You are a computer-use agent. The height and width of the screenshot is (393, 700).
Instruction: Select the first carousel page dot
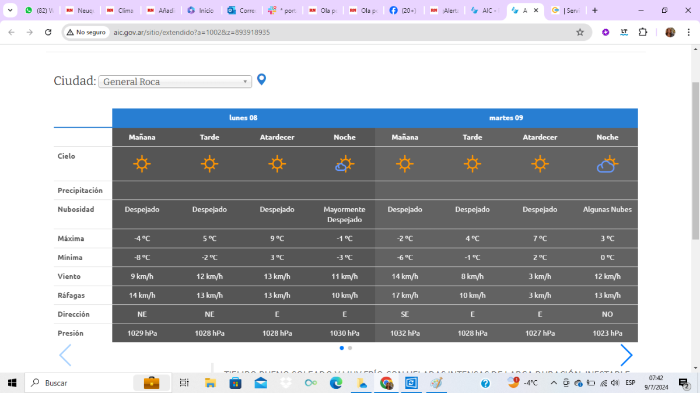(x=342, y=348)
